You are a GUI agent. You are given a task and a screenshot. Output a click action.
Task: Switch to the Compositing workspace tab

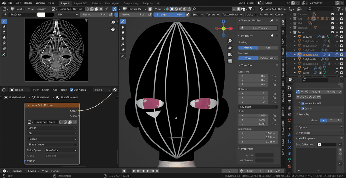coord(131,3)
